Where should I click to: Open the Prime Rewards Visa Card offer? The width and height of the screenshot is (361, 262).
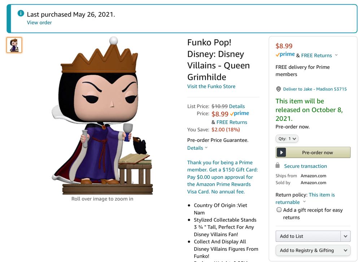pos(222,177)
